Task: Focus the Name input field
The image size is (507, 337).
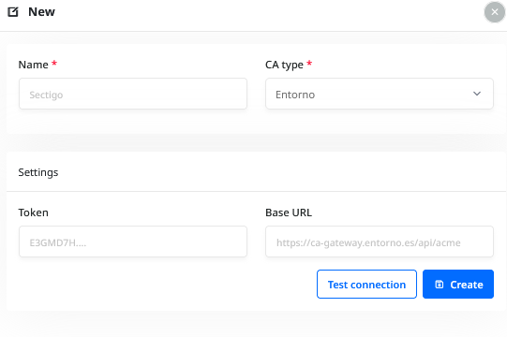Action: (x=133, y=94)
